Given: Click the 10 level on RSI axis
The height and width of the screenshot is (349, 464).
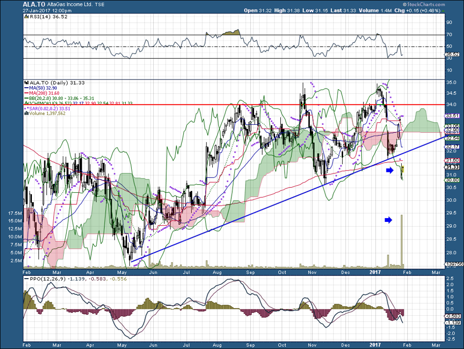Looking at the screenshot, I should [x=449, y=70].
